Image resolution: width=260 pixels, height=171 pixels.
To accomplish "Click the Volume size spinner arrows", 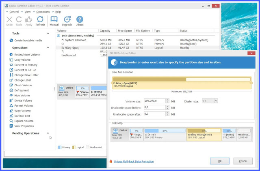I will click(x=167, y=101).
